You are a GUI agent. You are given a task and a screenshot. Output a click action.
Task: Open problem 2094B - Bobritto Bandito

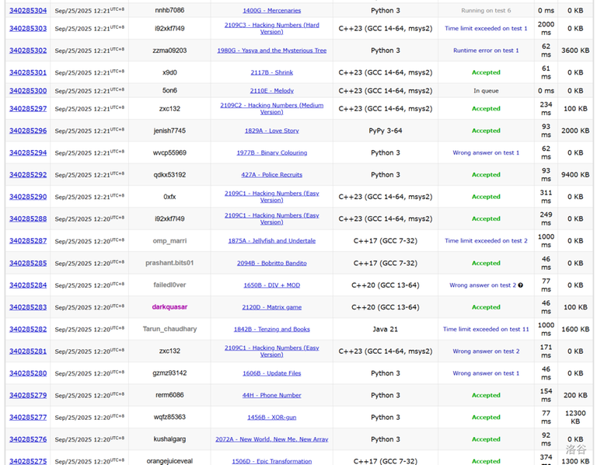[x=272, y=263]
